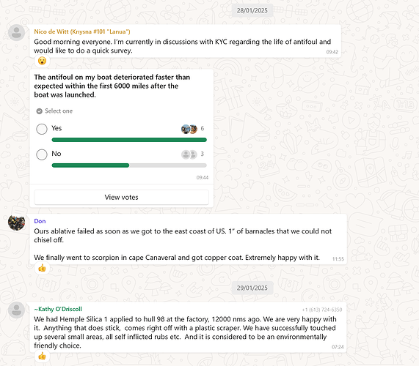Click the Select one checkmark icon
The image size is (419, 366).
(x=40, y=111)
